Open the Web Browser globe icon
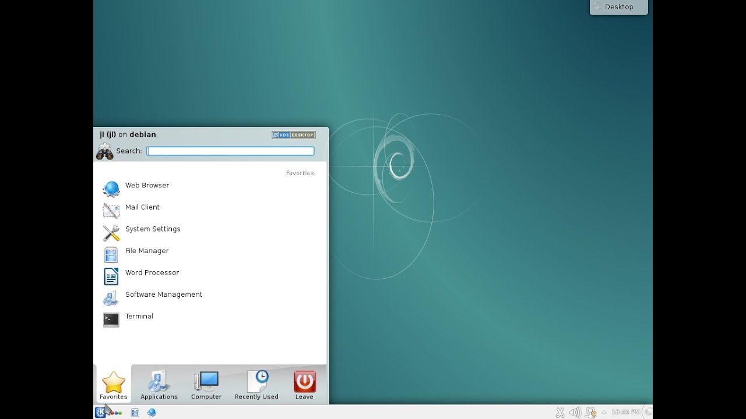Screen dimensions: 746x419 [111, 189]
